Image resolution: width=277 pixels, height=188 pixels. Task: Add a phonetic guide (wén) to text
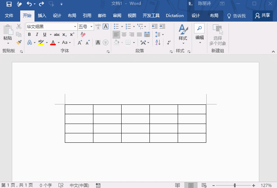click(98, 26)
